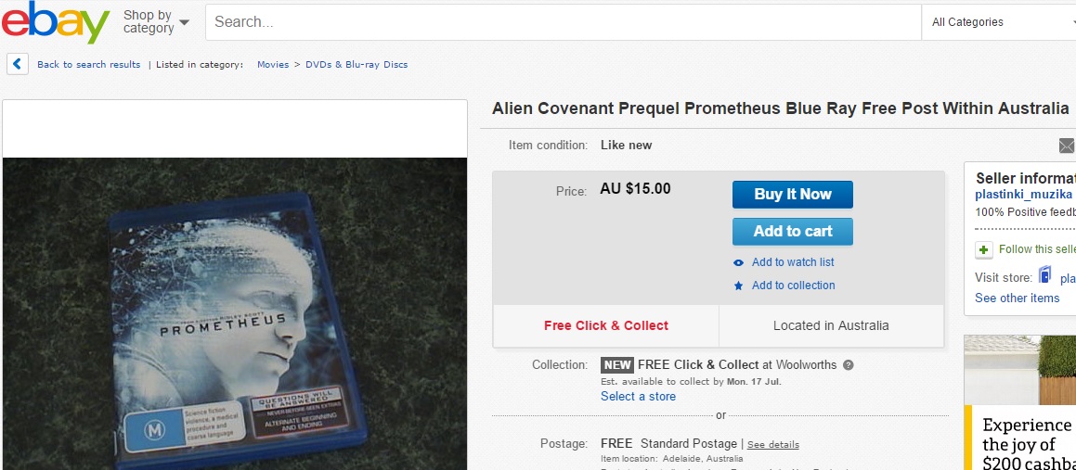
Task: Open seller plastinki_muzika profile
Action: pyautogui.click(x=1023, y=195)
